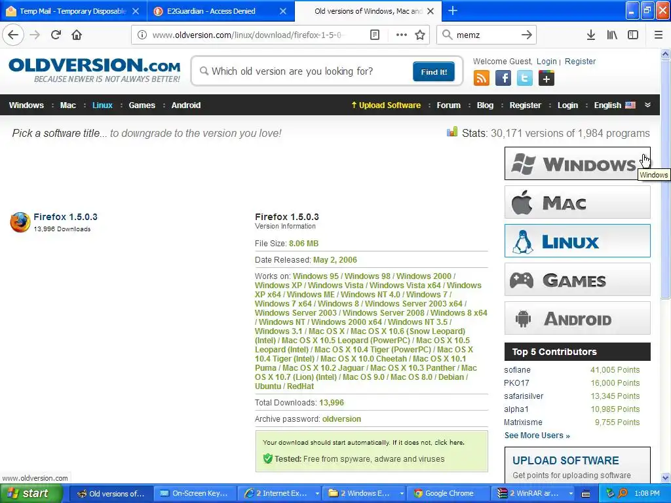Click the 'click here' download link
671x503 pixels.
click(449, 443)
